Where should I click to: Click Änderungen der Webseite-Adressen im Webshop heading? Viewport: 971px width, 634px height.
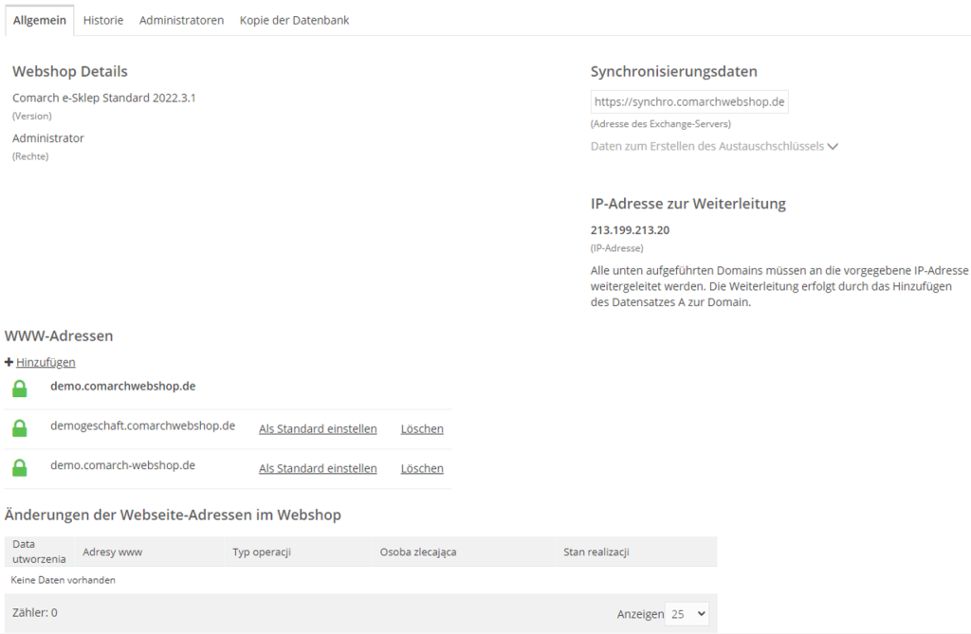click(x=173, y=515)
